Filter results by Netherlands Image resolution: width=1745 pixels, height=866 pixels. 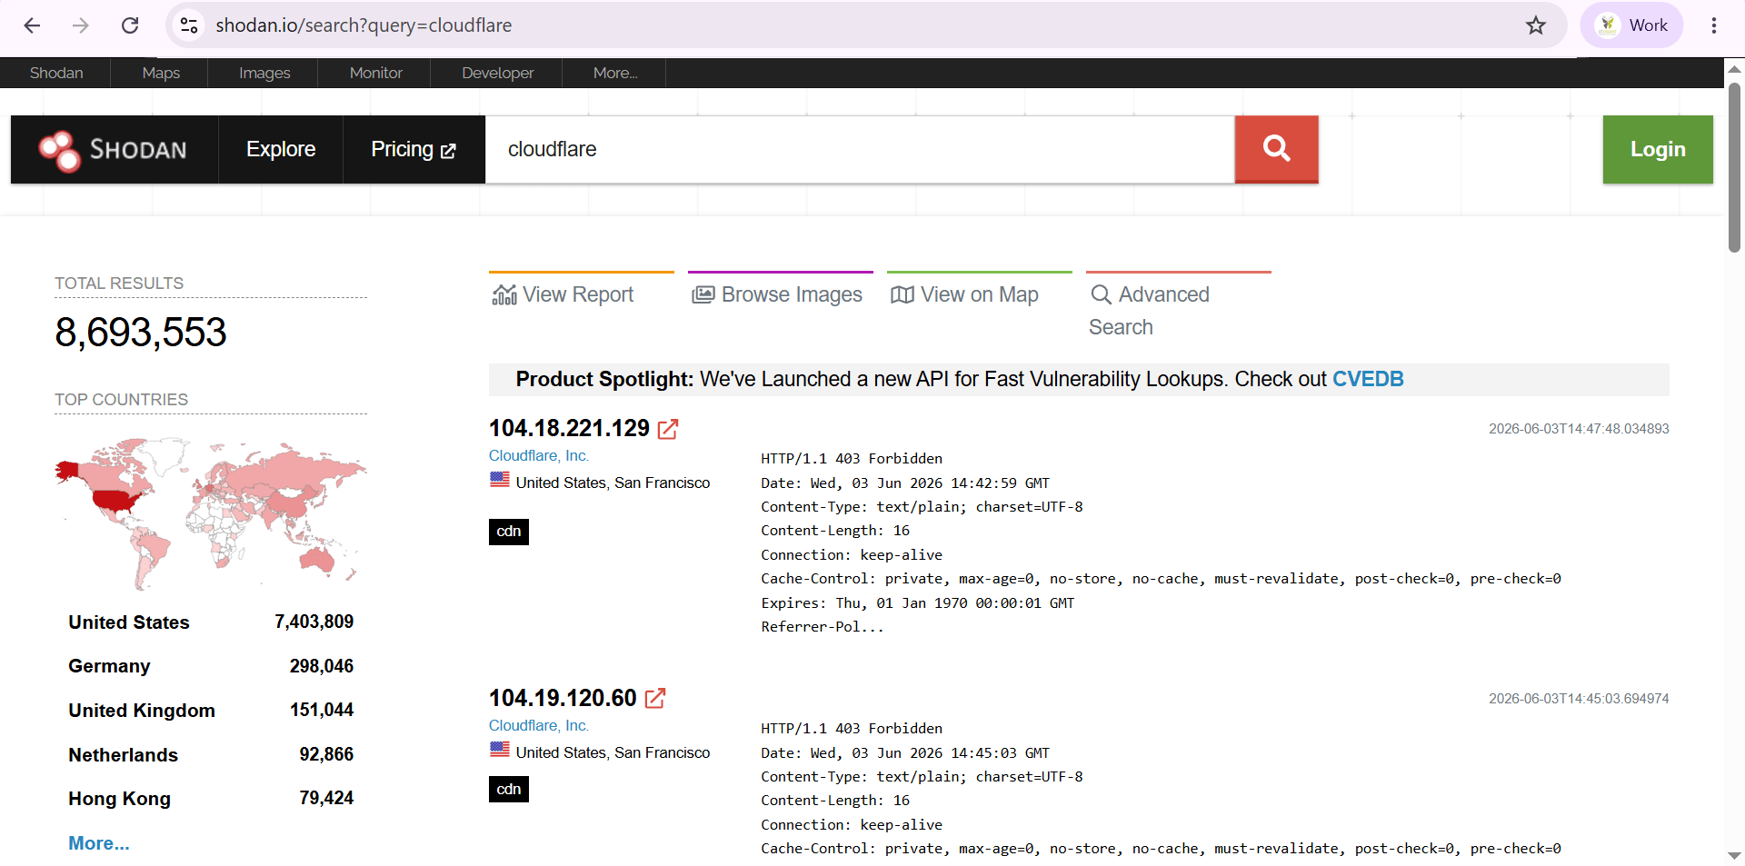click(124, 755)
